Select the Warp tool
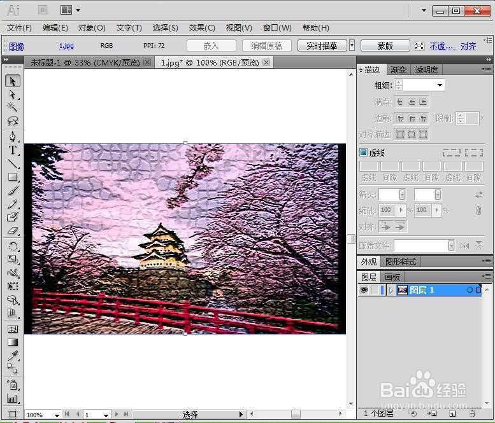Screen dimensions: 495x423 click(13, 273)
